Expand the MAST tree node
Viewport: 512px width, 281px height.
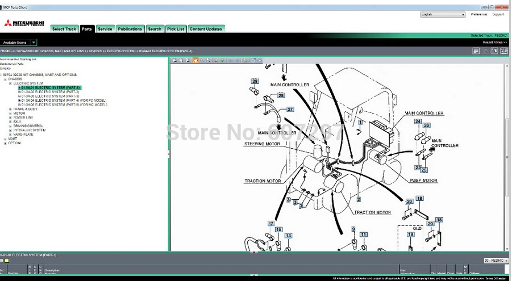coord(5,139)
